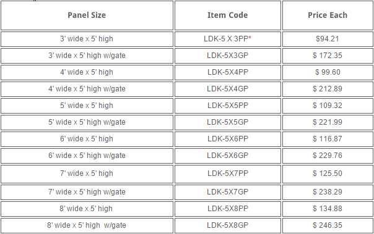Click the red asterisk after 3PP
This screenshot has height=234, width=374.
250,38
